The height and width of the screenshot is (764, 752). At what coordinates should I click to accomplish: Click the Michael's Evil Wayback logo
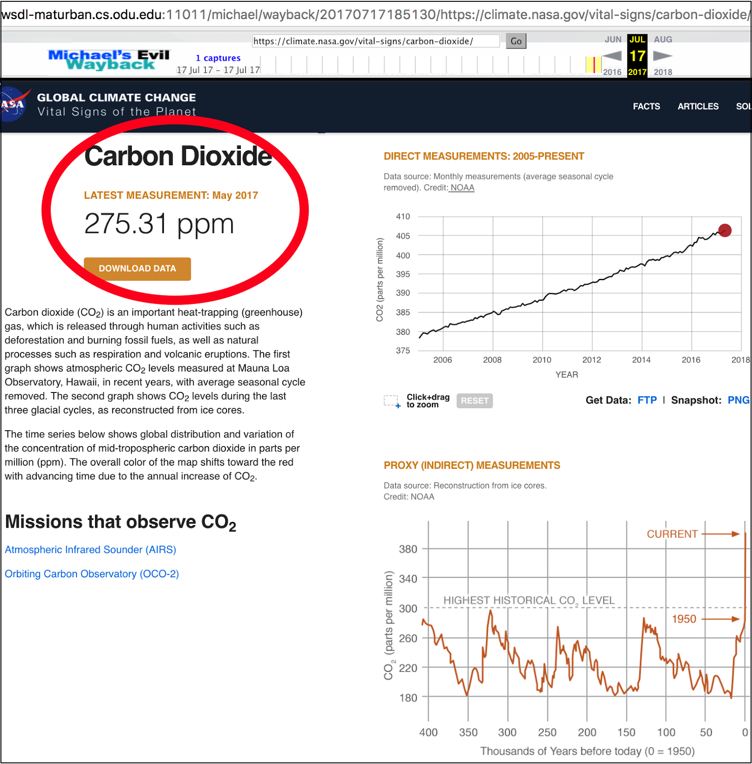(x=109, y=60)
